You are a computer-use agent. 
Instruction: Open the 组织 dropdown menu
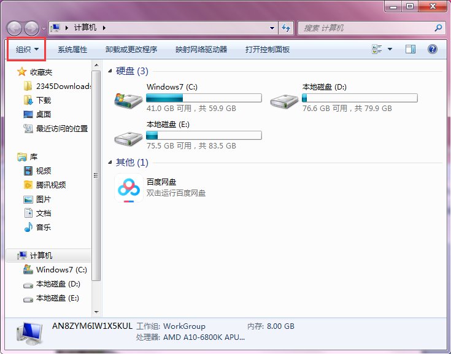(27, 50)
